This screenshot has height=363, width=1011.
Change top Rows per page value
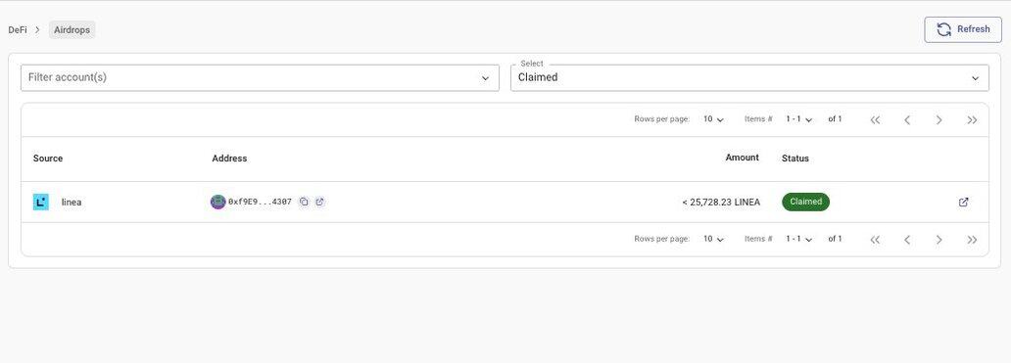pyautogui.click(x=713, y=119)
